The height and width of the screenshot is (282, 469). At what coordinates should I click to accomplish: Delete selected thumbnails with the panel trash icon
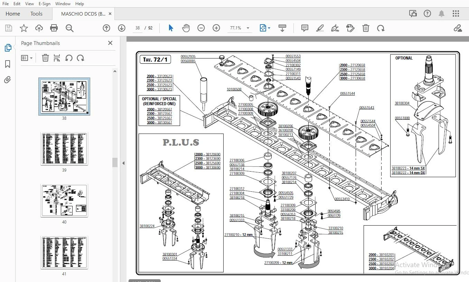45,58
